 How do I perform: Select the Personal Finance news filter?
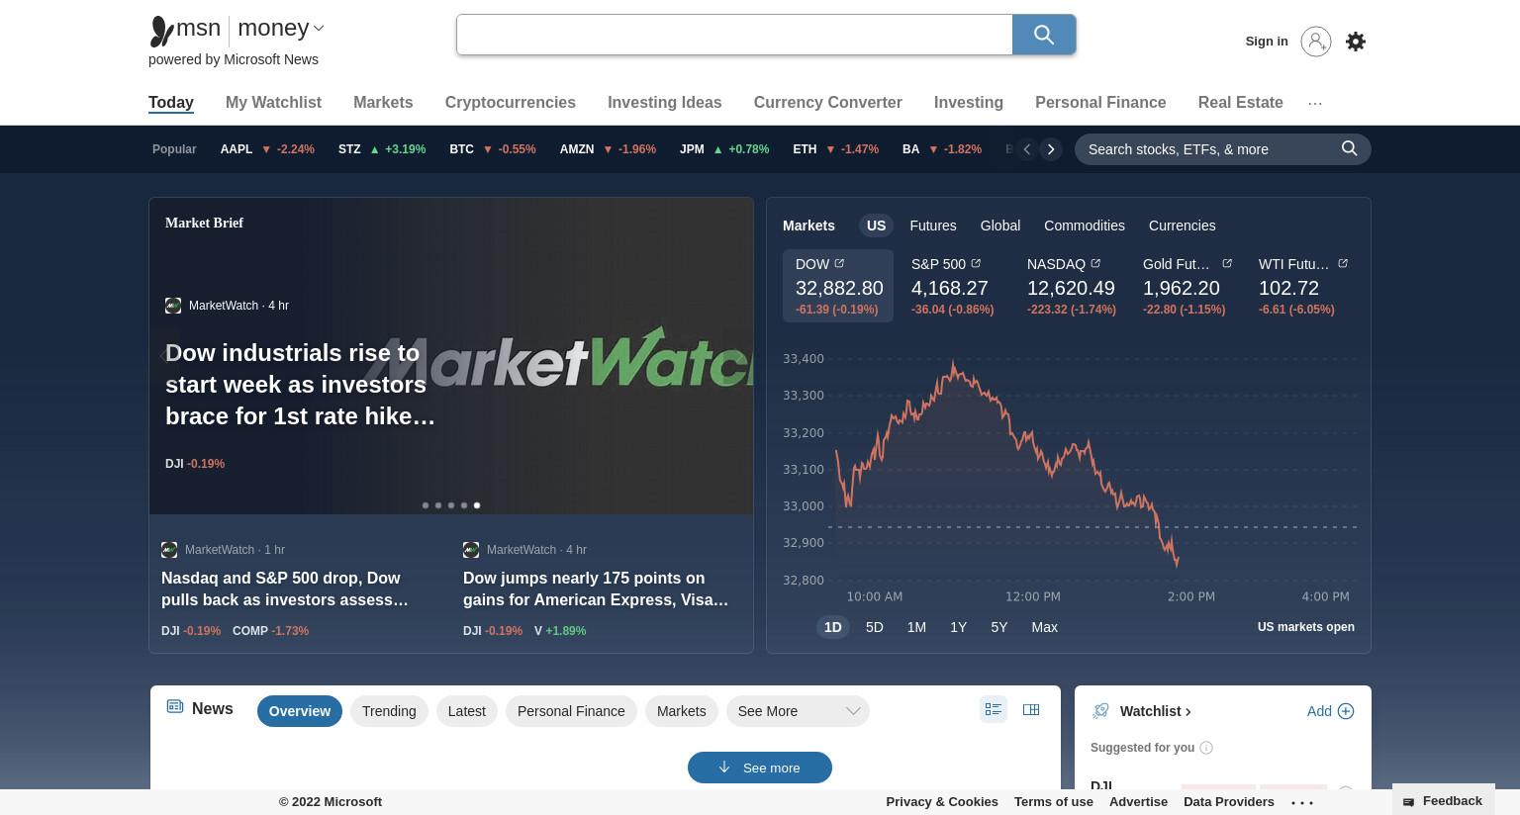tap(571, 711)
